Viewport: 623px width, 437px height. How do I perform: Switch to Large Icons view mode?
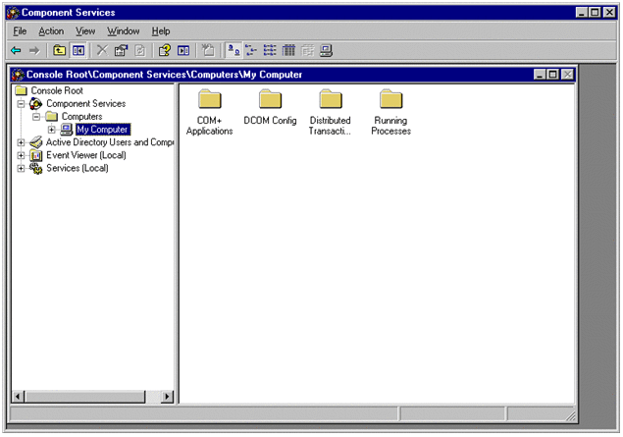point(234,50)
